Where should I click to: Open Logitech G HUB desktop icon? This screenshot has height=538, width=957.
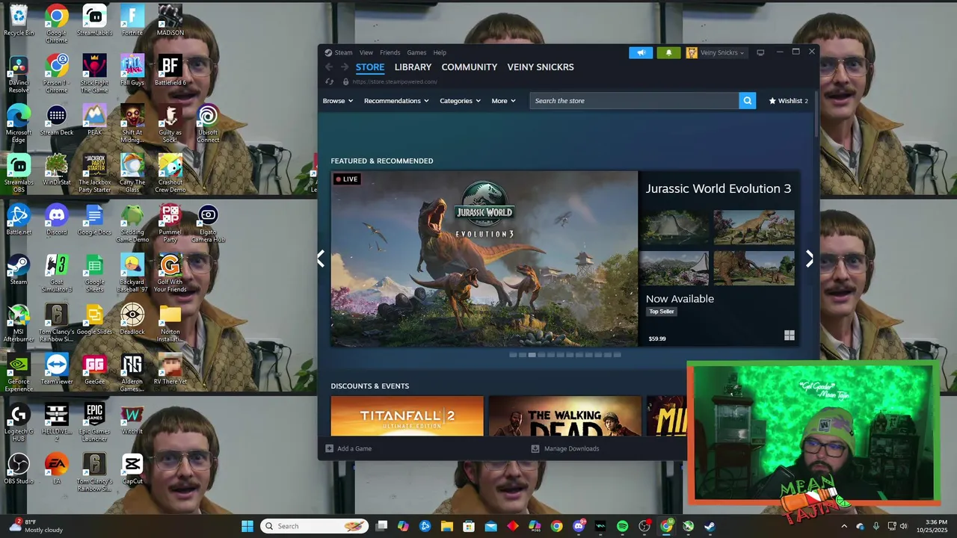(19, 423)
